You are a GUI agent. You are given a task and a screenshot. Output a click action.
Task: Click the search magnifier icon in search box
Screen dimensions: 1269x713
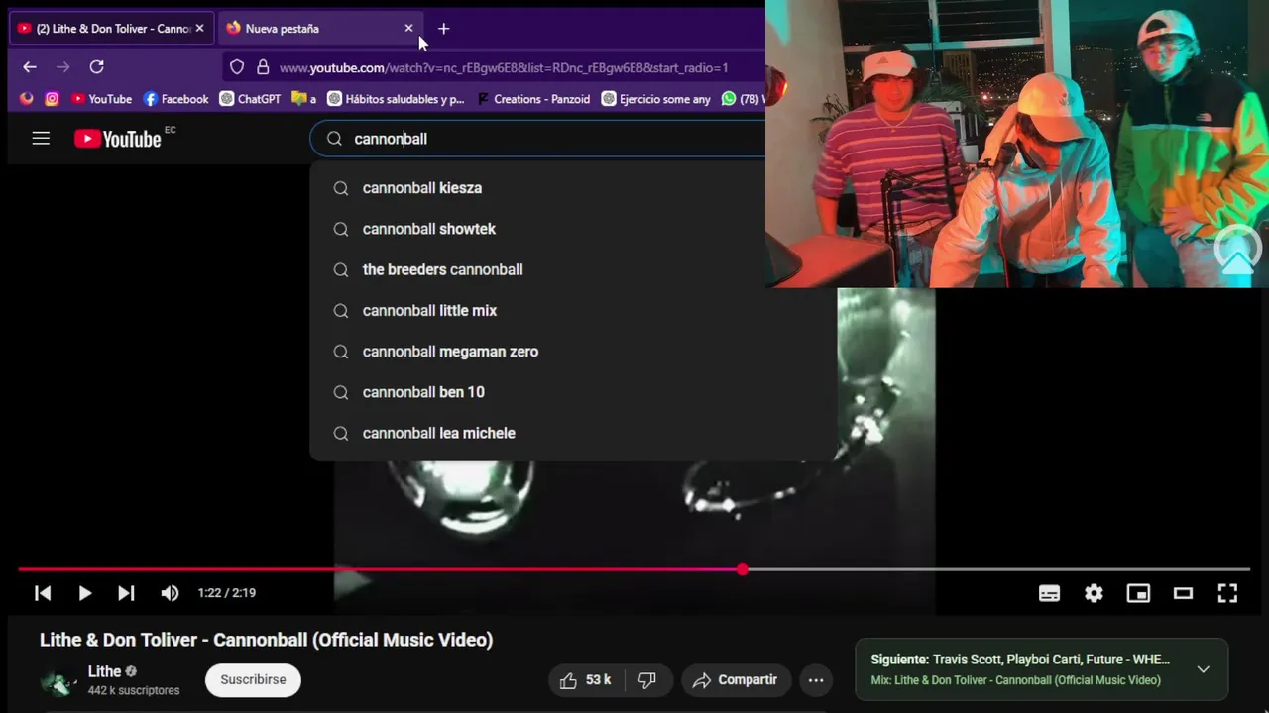(334, 139)
